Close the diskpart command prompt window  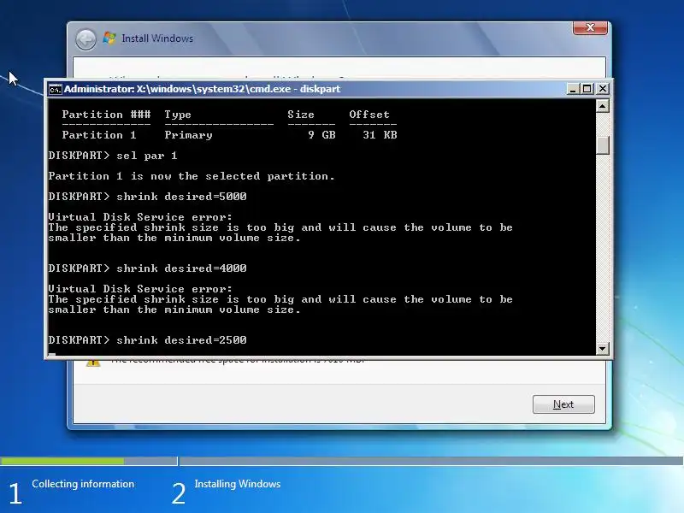[603, 89]
